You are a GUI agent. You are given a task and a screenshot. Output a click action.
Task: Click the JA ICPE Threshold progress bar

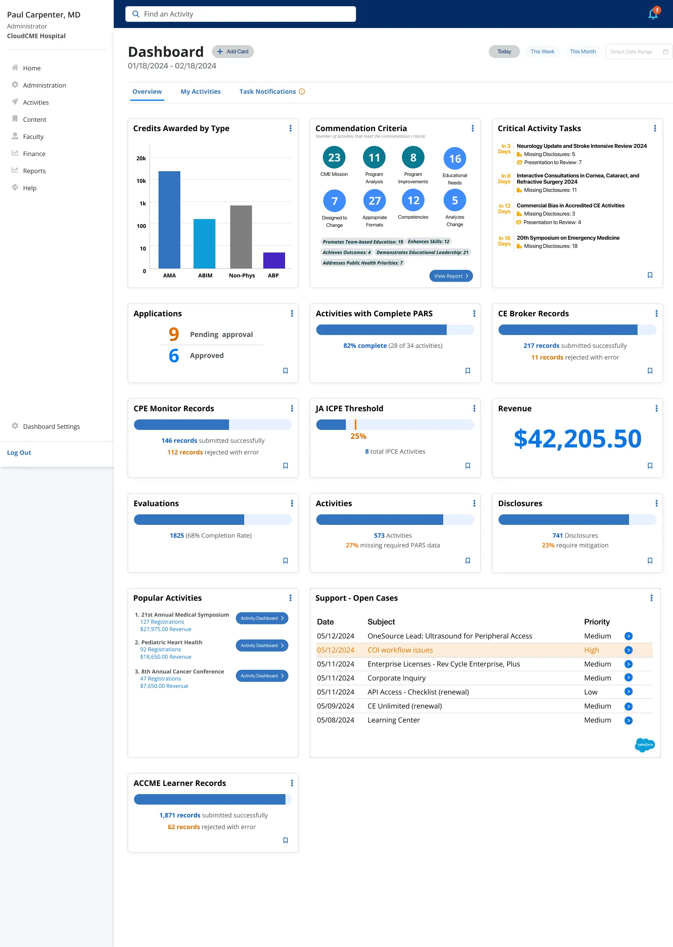click(x=395, y=424)
